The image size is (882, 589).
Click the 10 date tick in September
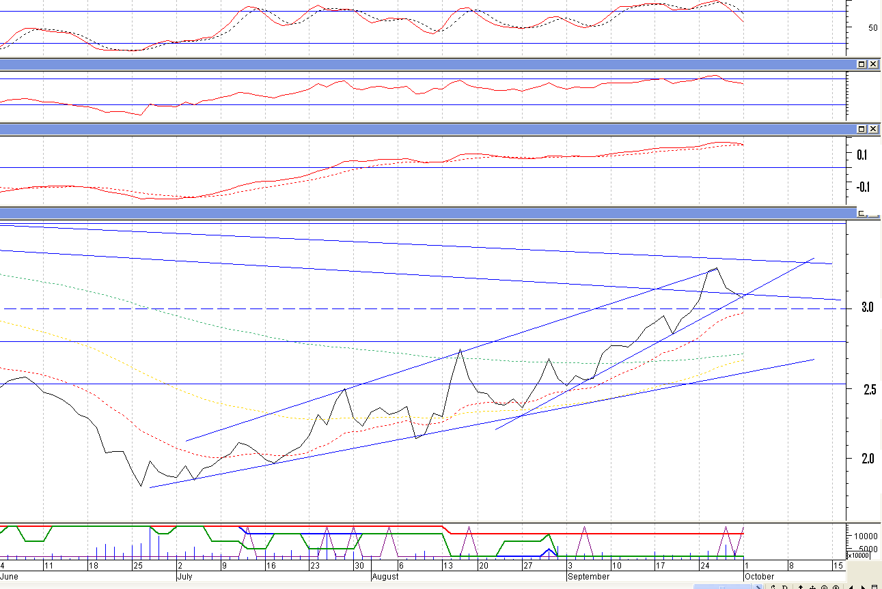[x=616, y=566]
